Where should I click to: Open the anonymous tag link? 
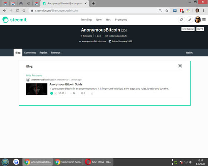[x=62, y=80]
